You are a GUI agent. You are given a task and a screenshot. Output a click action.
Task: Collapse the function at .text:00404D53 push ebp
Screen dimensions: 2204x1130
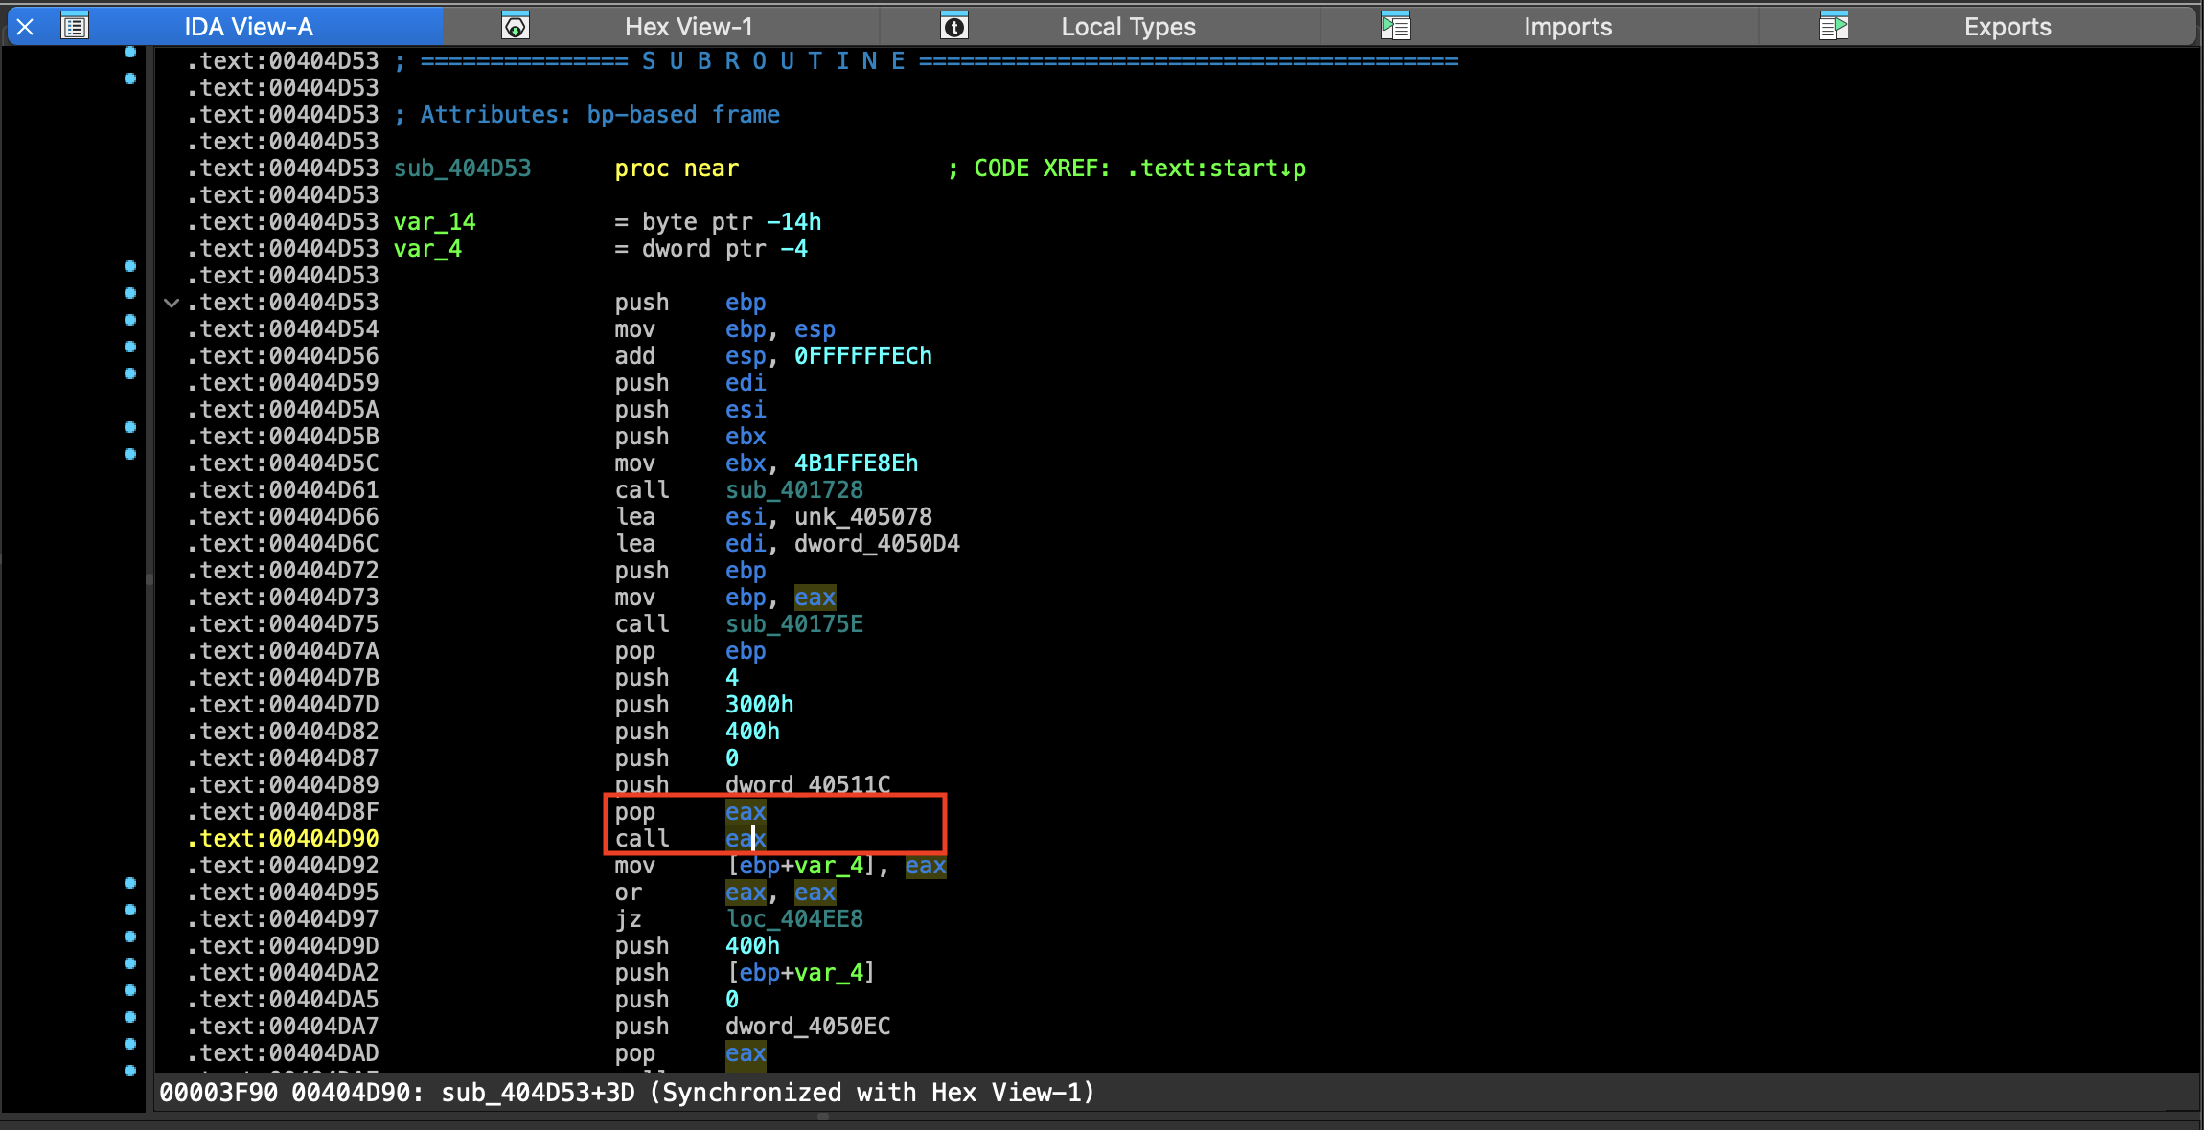point(172,303)
